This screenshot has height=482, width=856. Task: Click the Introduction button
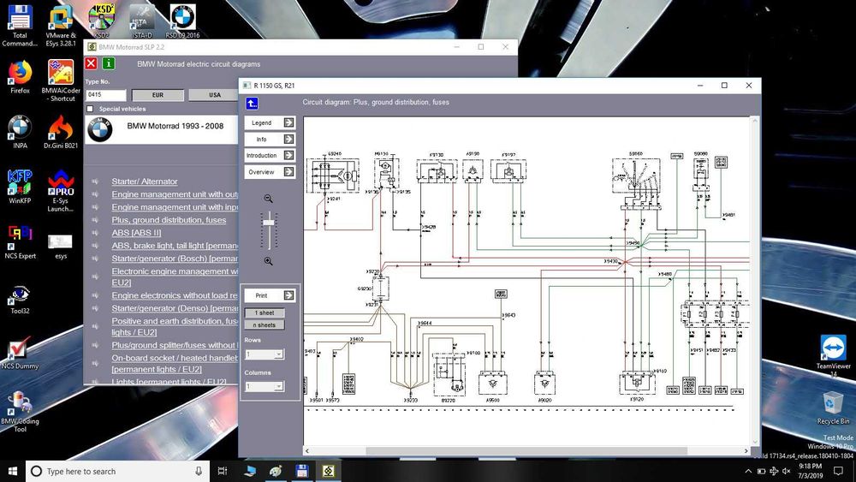click(270, 156)
